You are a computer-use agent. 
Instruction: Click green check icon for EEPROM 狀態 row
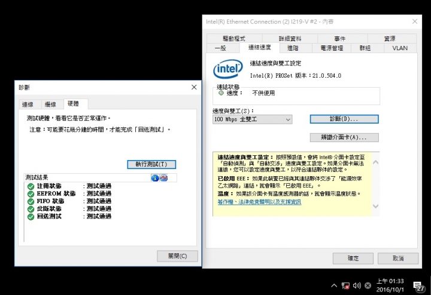(x=31, y=194)
